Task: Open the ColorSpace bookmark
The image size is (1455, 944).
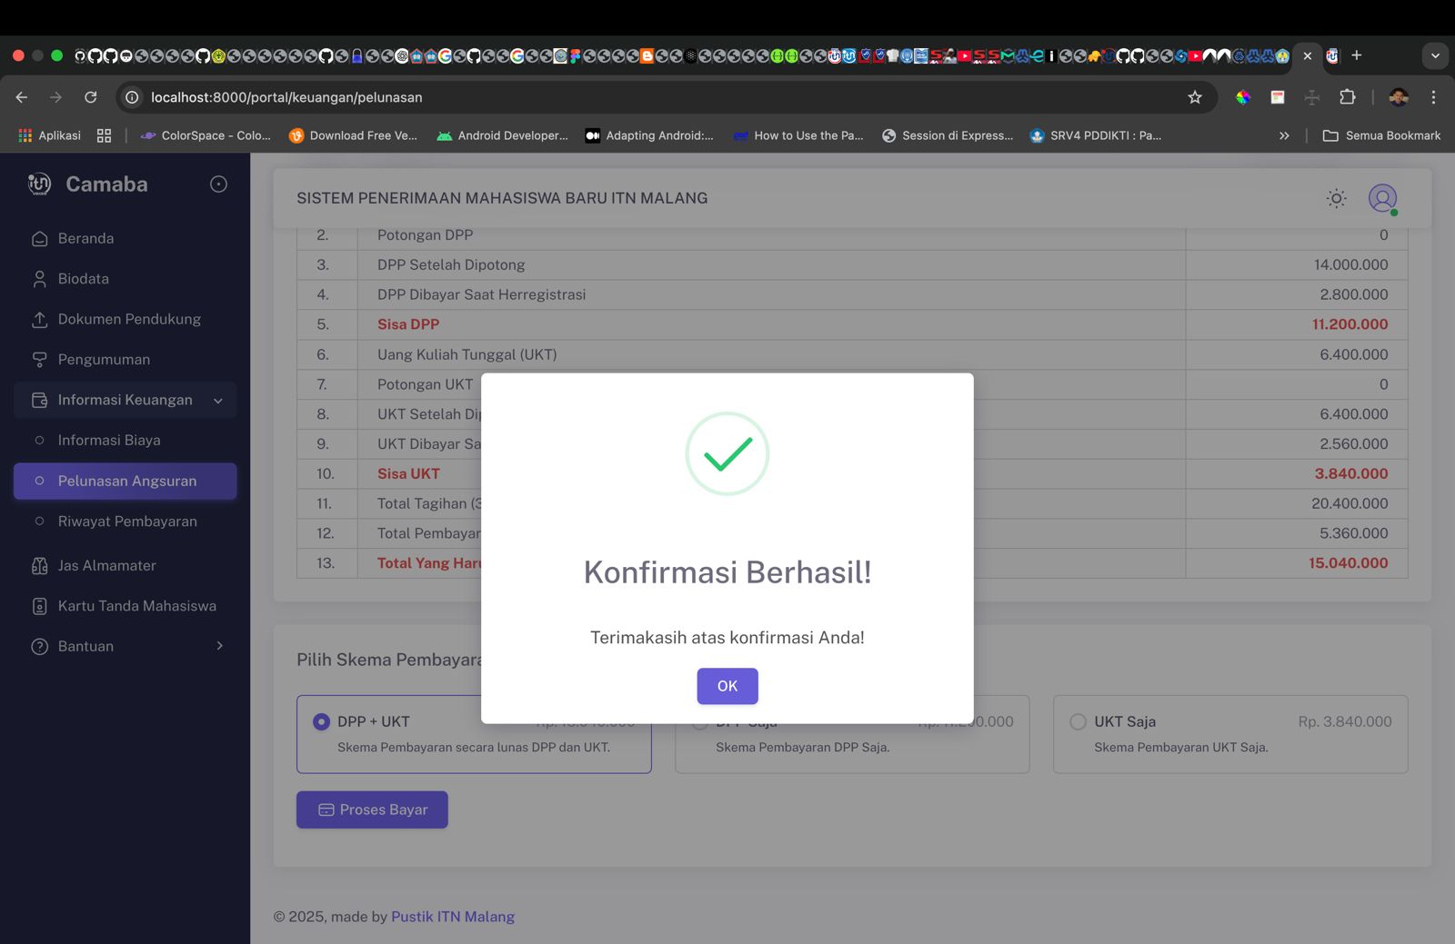Action: pos(206,135)
